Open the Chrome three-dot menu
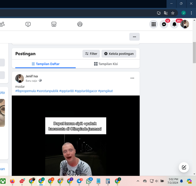Screen dimensions: 196x186 pyautogui.click(x=191, y=13)
